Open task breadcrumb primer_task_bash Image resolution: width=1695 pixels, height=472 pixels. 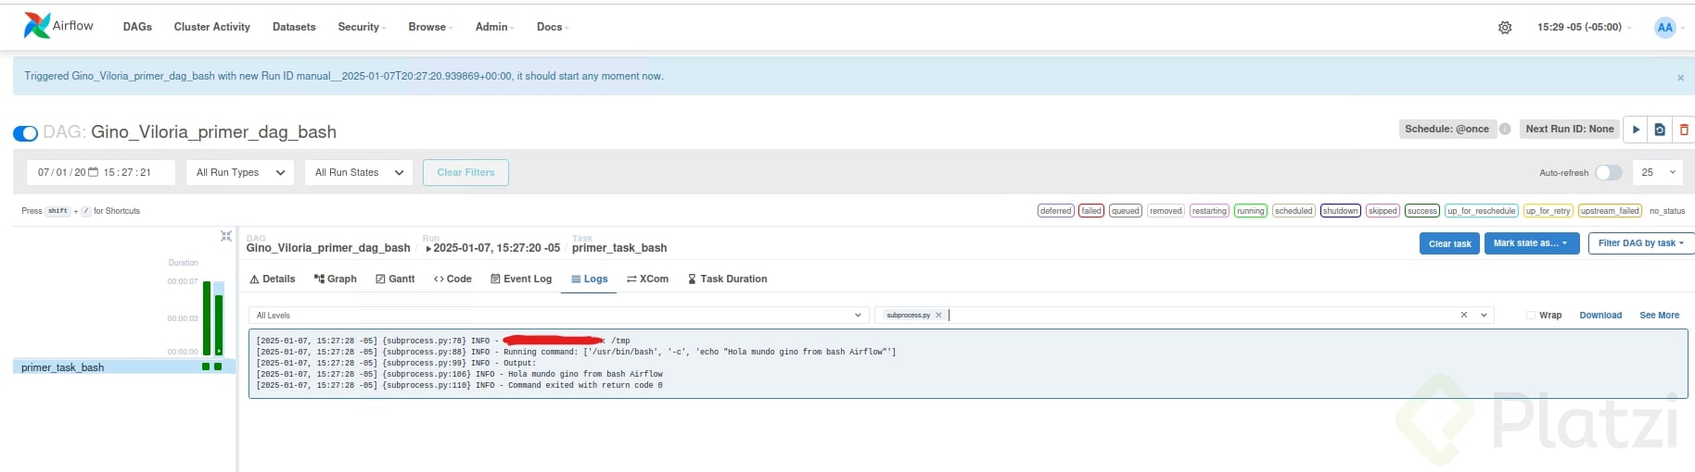pyautogui.click(x=619, y=248)
